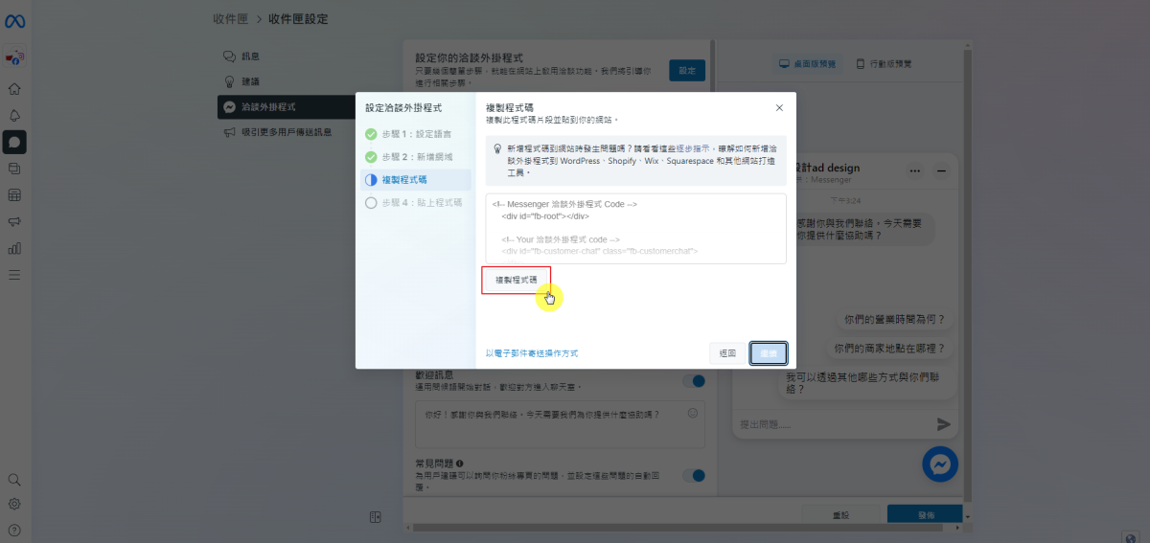Open the three-dot menu in chat preview
Screen dimensions: 1150x543
pyautogui.click(x=915, y=170)
